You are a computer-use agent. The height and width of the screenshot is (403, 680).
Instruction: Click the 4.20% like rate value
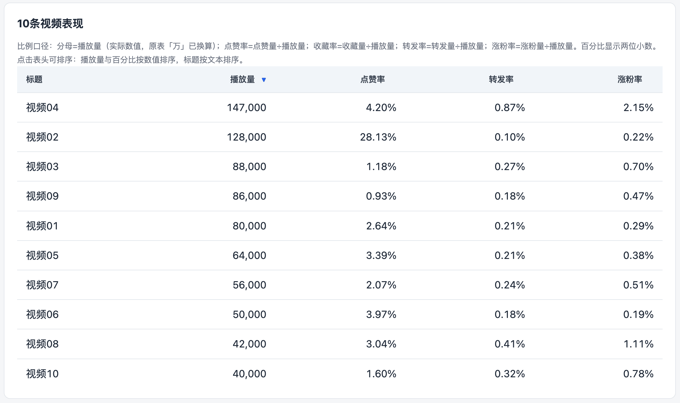[x=381, y=108]
